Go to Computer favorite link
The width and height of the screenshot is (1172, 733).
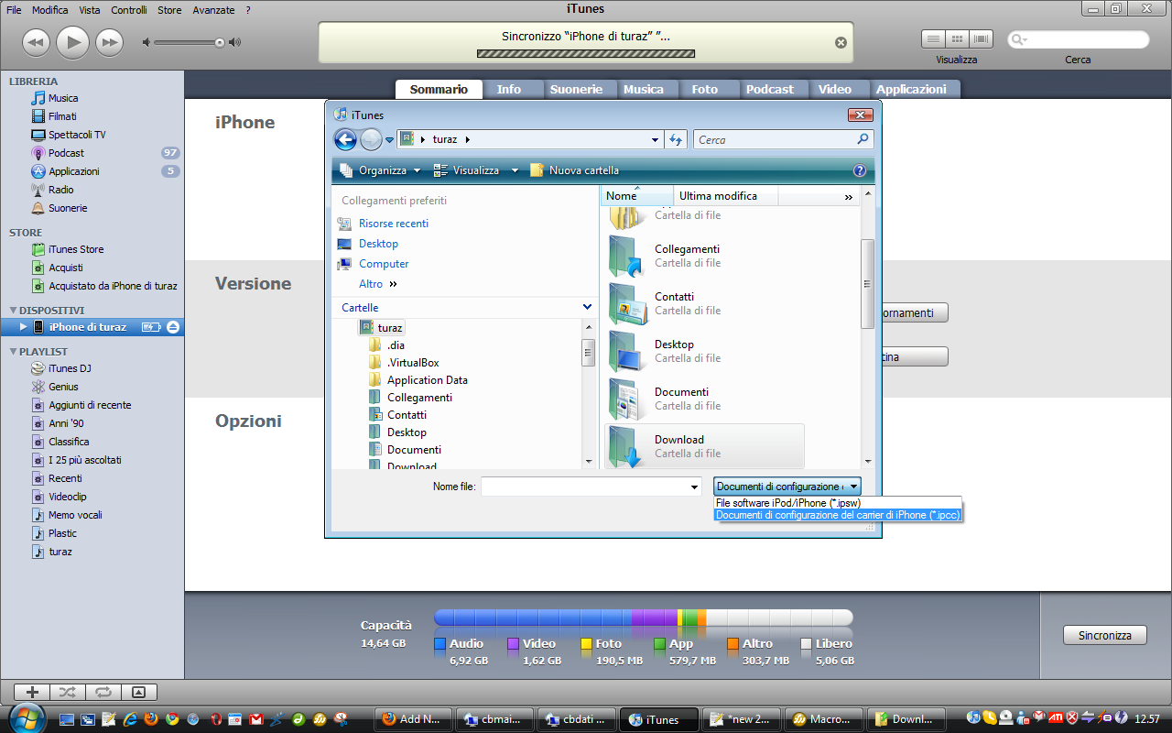(x=384, y=264)
